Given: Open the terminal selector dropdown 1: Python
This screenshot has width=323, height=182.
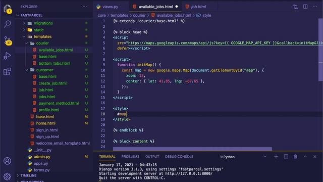Looking at the screenshot, I should point(243,157).
